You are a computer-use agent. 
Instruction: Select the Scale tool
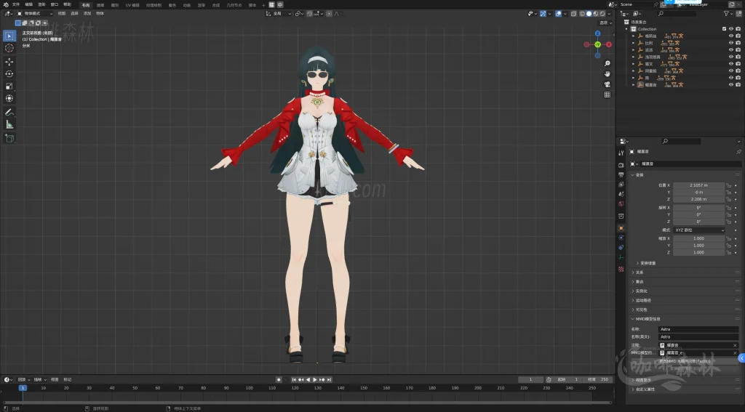[9, 86]
